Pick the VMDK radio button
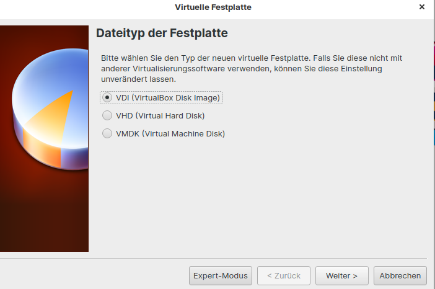Viewport: 435px width, 289px height. tap(107, 133)
